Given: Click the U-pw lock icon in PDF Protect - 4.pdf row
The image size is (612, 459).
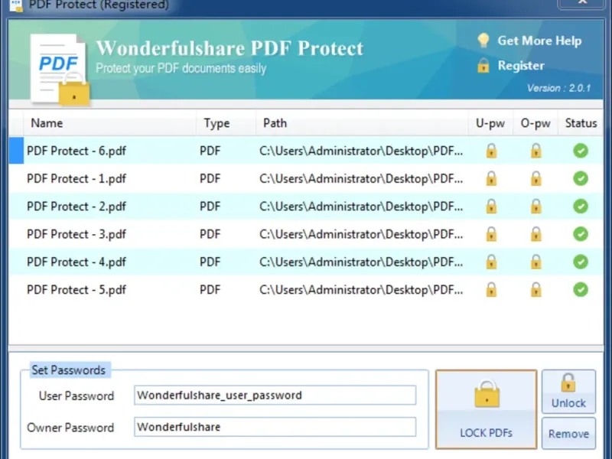Looking at the screenshot, I should click(491, 262).
